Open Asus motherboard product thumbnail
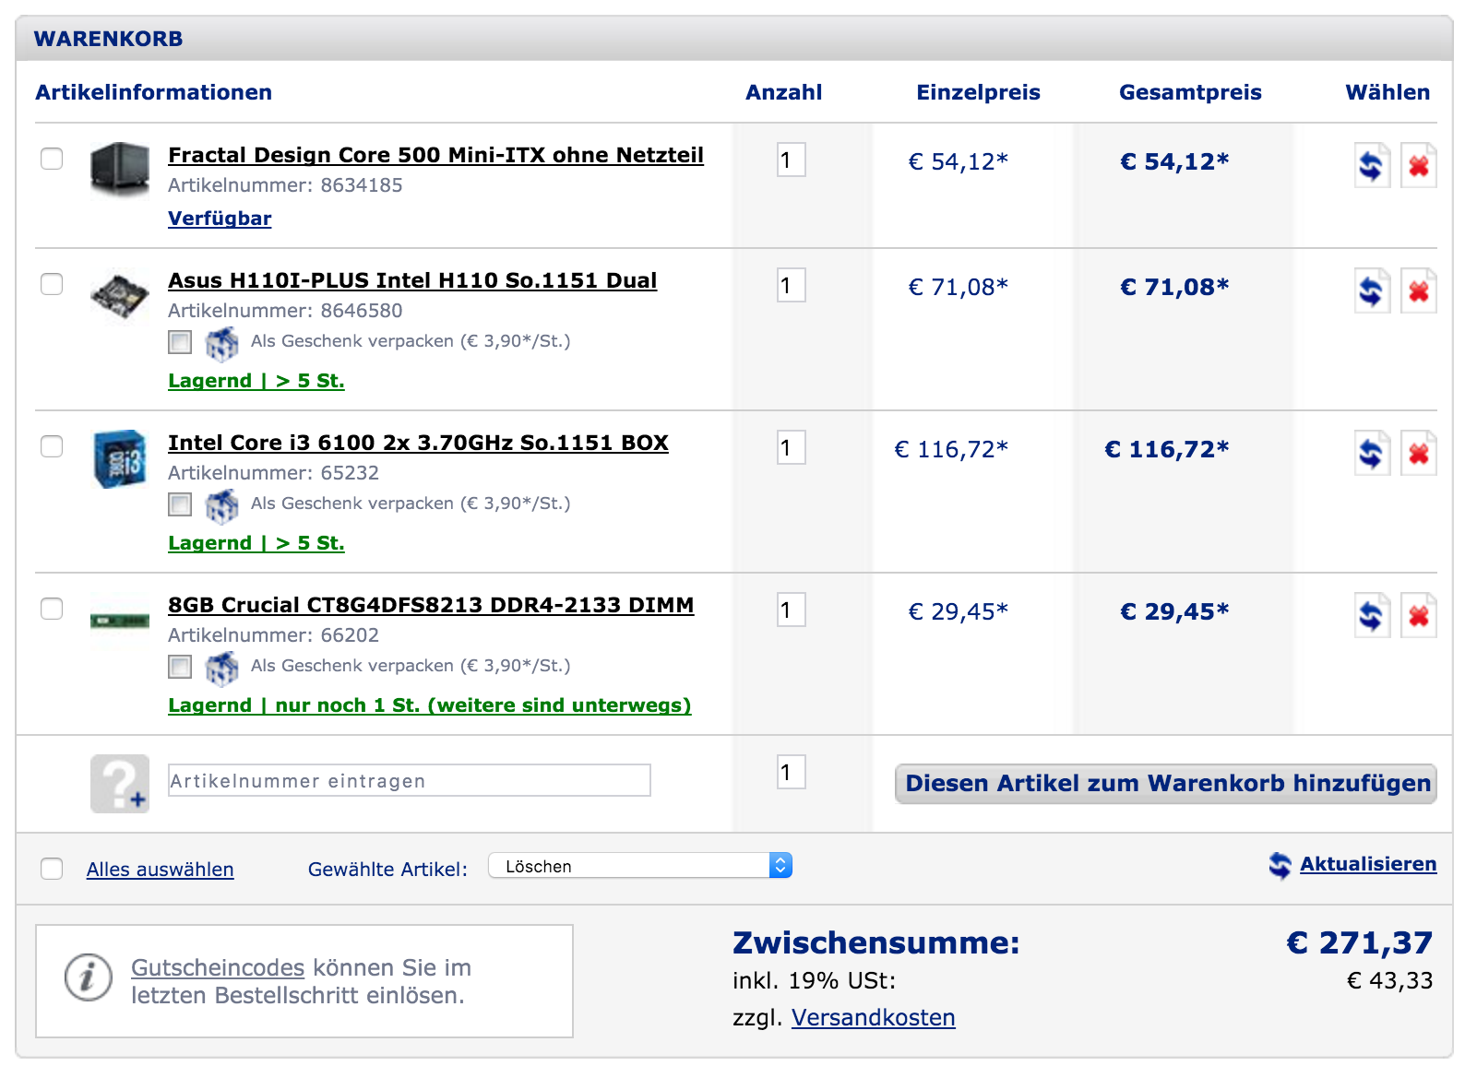Image resolution: width=1465 pixels, height=1066 pixels. (x=120, y=296)
